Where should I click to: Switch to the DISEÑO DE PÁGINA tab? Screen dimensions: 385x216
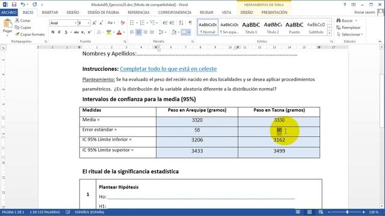click(103, 12)
